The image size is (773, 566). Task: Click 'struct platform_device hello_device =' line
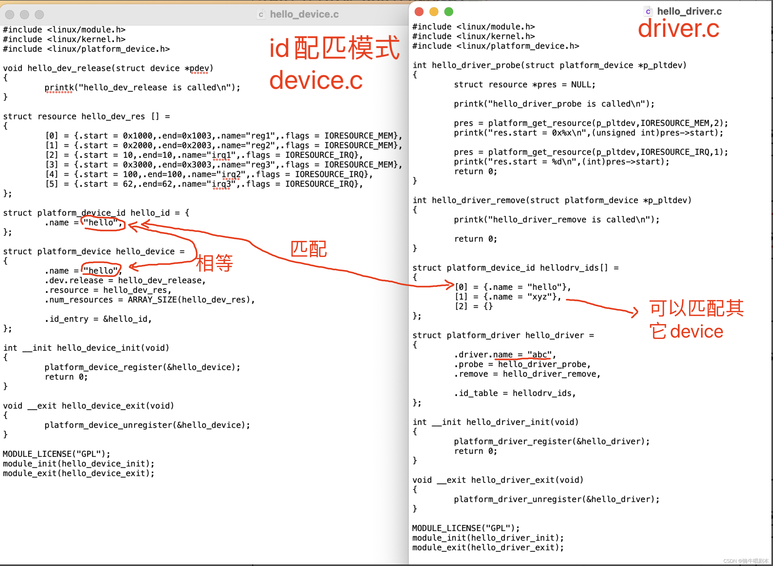(94, 251)
